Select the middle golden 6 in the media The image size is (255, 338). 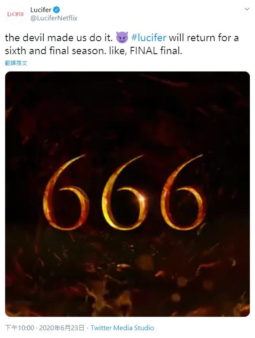coord(124,192)
